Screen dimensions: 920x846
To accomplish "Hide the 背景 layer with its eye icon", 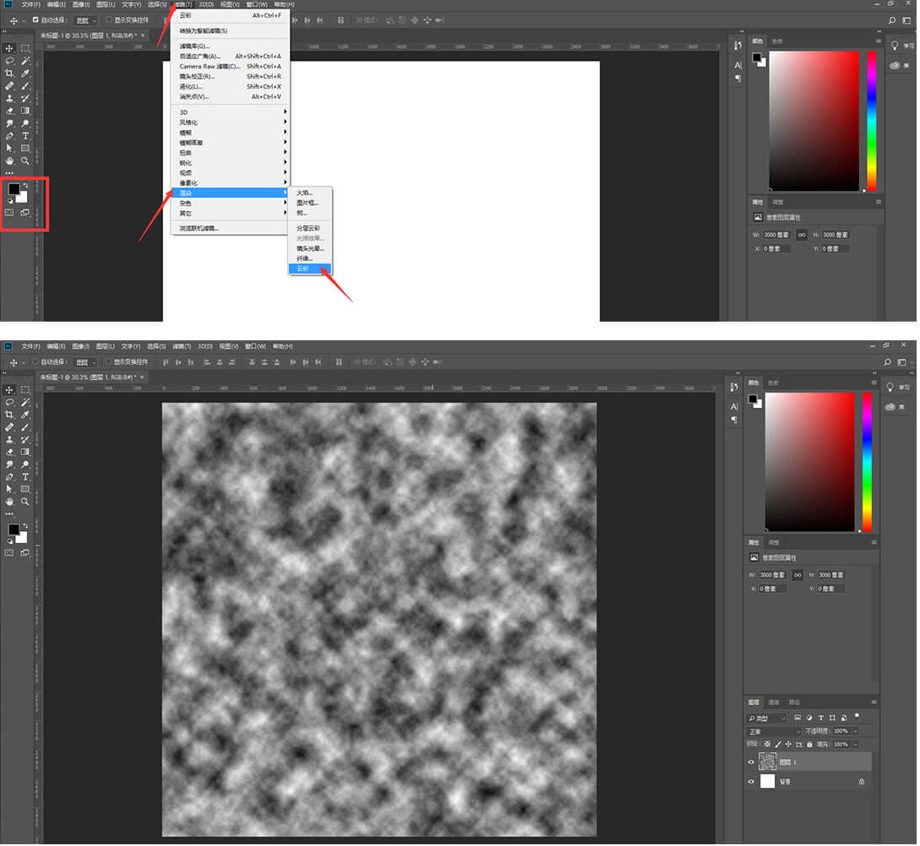I will click(751, 782).
